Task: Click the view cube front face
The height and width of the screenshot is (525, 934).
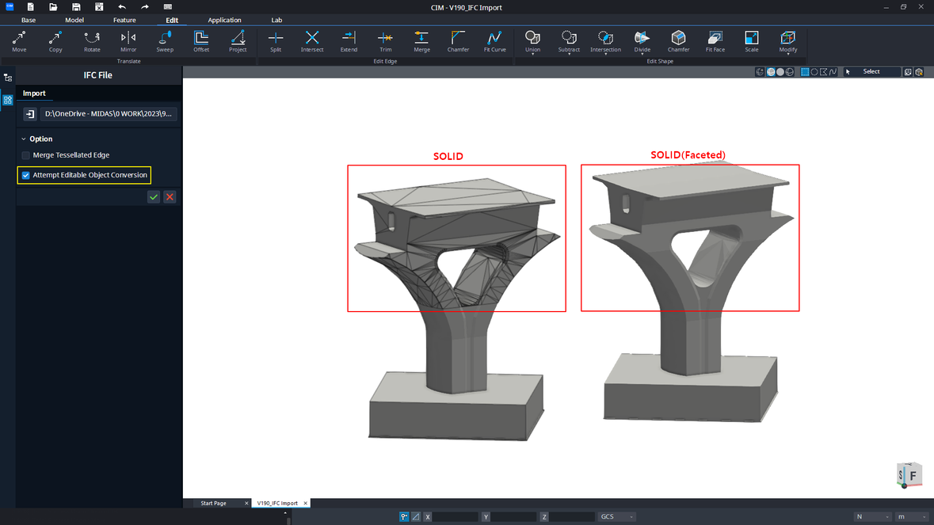Action: pos(913,476)
